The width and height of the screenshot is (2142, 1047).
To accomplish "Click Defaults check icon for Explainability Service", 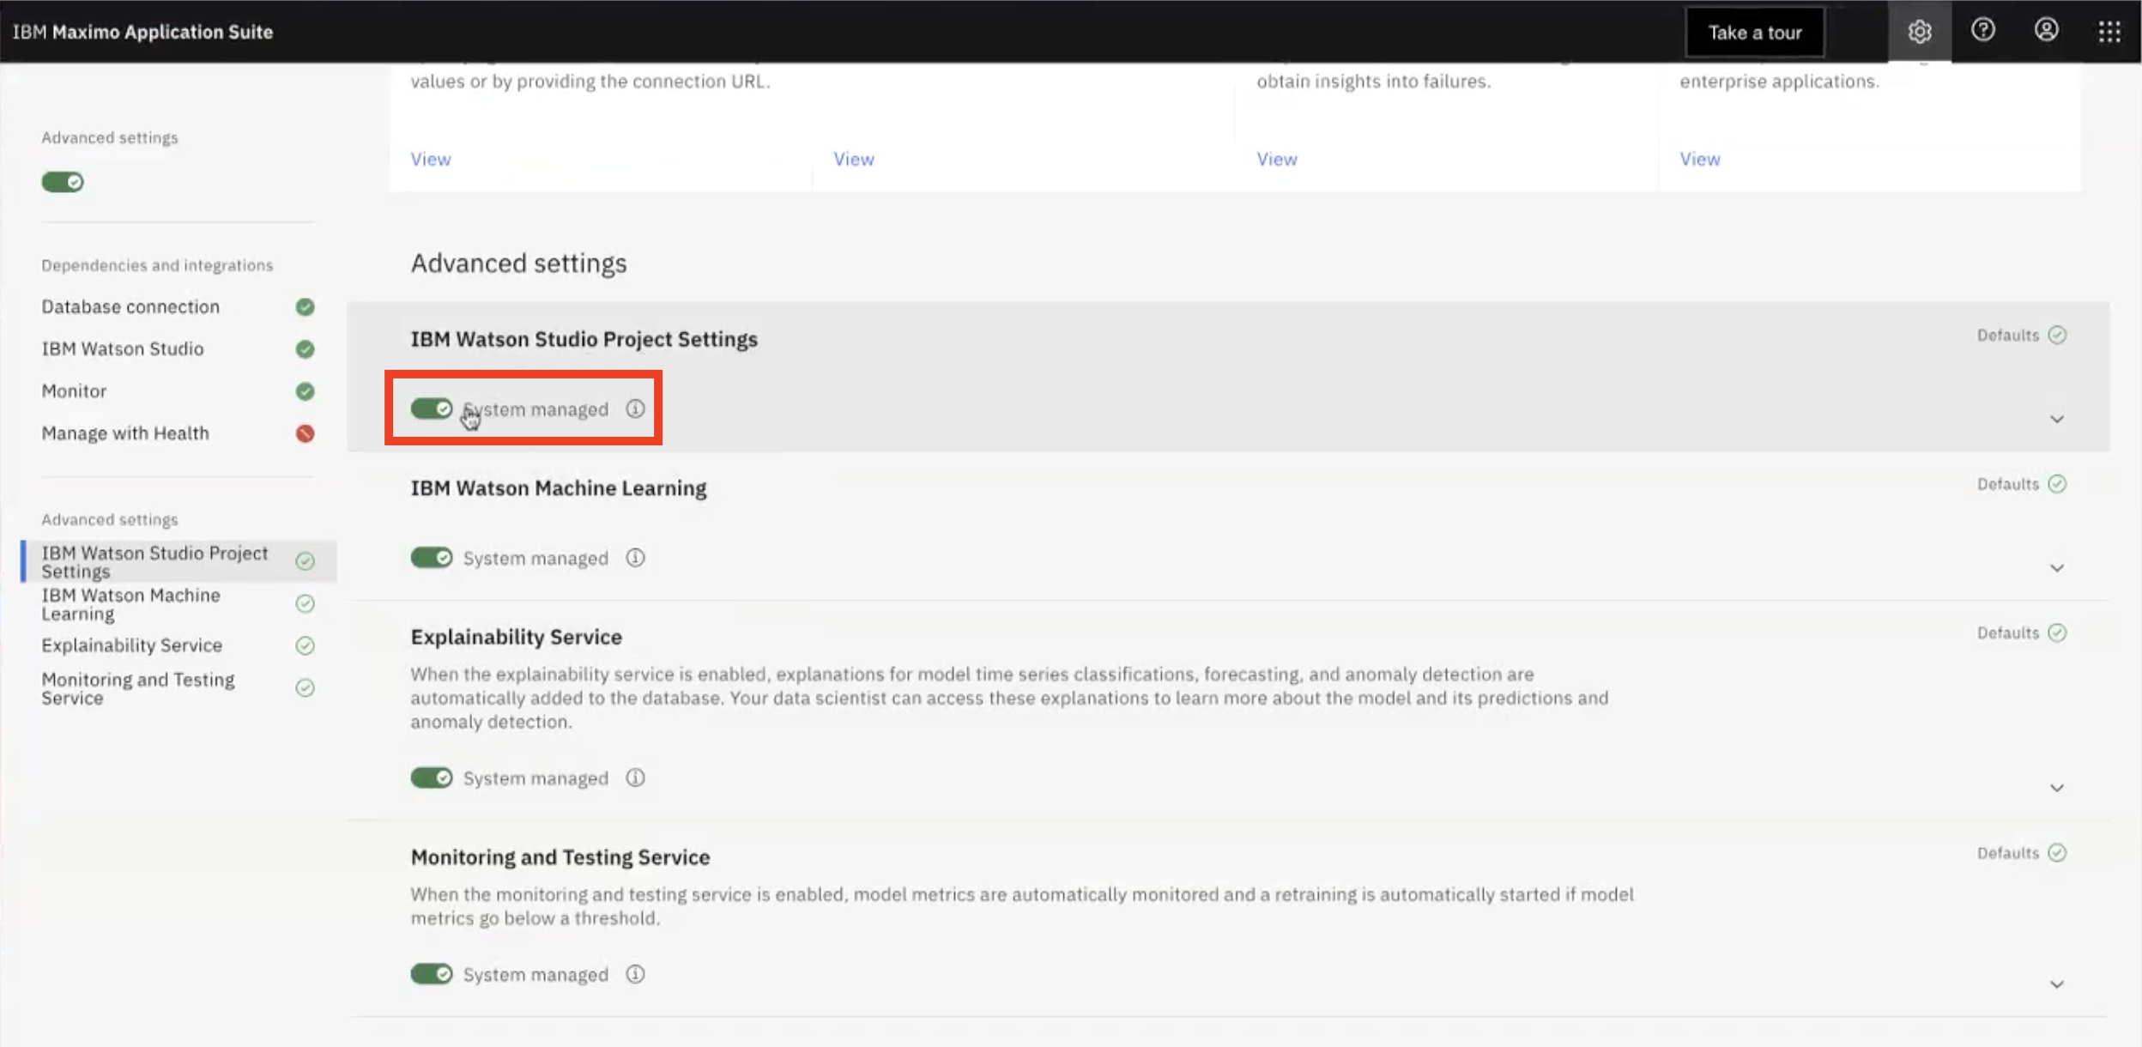I will click(2057, 632).
